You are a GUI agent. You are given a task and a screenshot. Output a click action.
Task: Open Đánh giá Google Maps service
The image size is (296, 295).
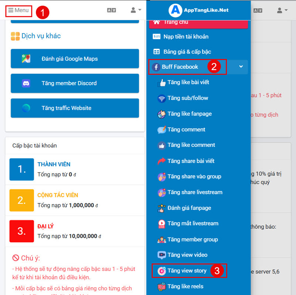pos(75,59)
